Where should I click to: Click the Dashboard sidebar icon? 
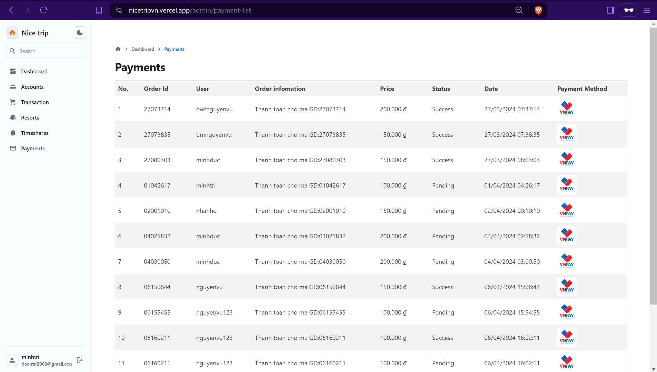(13, 71)
